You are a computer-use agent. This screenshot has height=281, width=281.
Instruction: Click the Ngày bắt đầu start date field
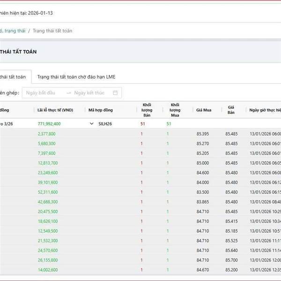click(41, 93)
